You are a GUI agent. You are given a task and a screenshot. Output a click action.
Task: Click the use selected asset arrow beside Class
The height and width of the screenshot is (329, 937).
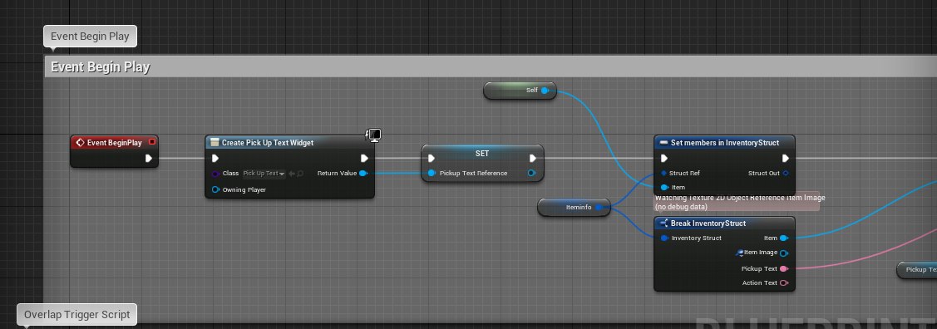point(292,174)
